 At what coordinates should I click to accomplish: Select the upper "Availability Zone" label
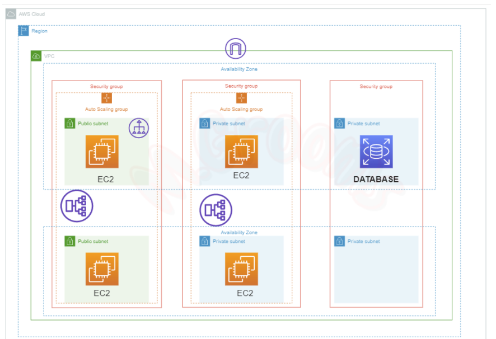click(239, 69)
